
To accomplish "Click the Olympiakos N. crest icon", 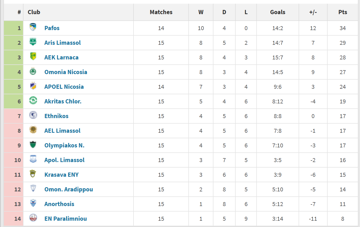I will coord(33,145).
